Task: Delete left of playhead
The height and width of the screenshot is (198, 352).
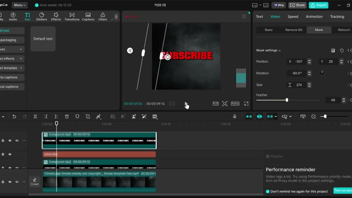Action: point(46,117)
